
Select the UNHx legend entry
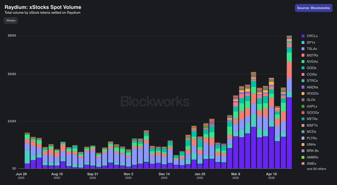pyautogui.click(x=309, y=144)
